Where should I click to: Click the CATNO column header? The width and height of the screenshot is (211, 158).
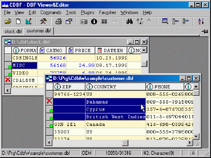tap(52, 50)
